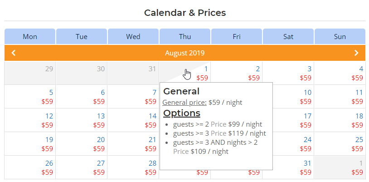The image size is (369, 182).
Task: Click the Mon weekday header
Action: 30,36
